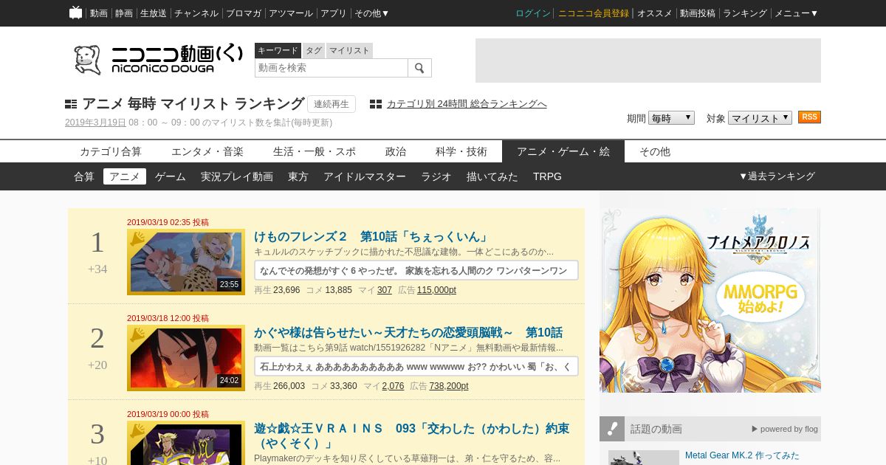This screenshot has width=886, height=465.
Task: Click マイ count 307 link
Action: tap(385, 290)
